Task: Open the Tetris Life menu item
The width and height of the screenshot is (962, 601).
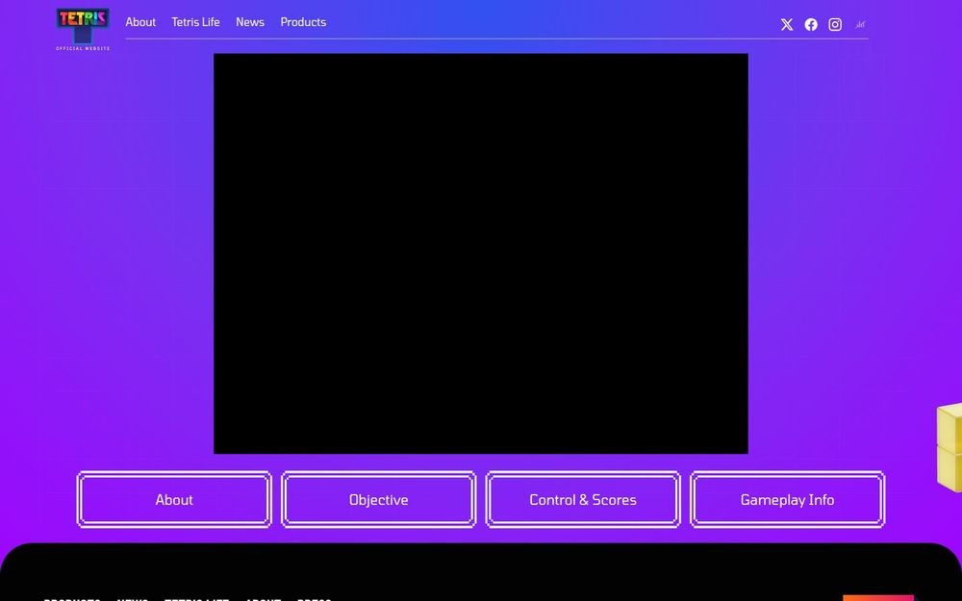Action: [195, 22]
